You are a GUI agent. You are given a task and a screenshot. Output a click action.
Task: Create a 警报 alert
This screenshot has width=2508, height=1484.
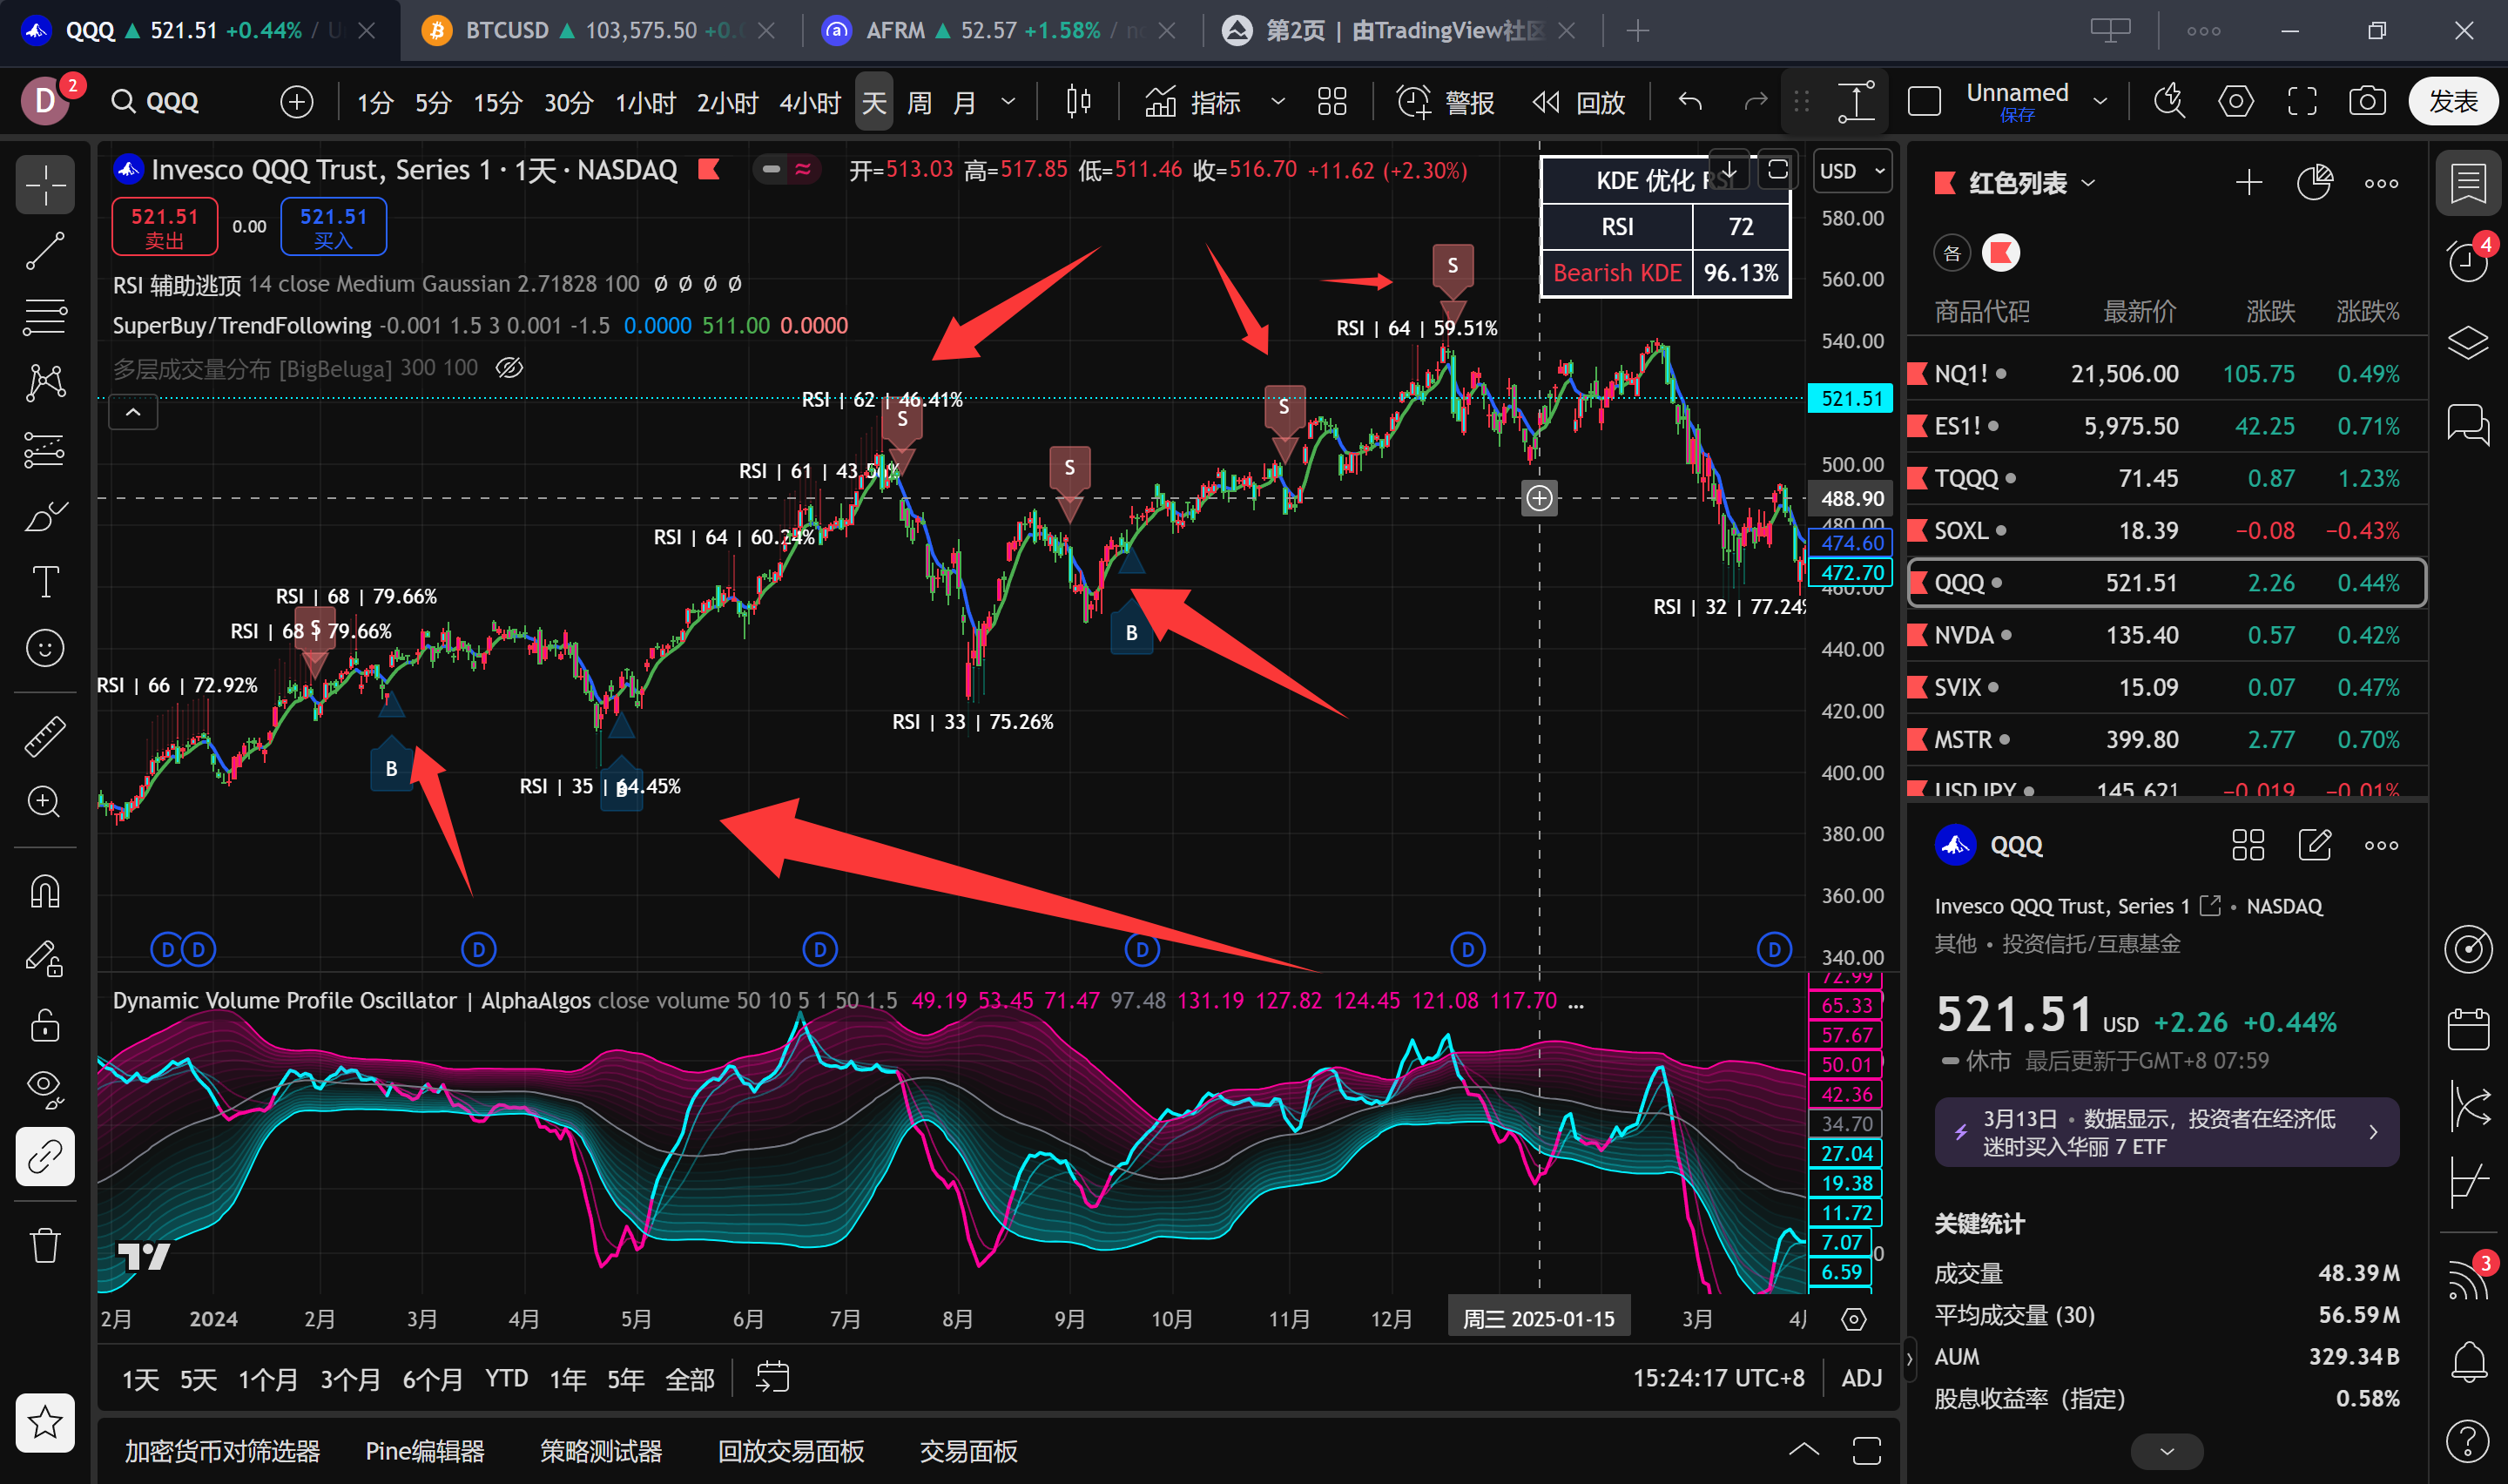tap(1446, 102)
